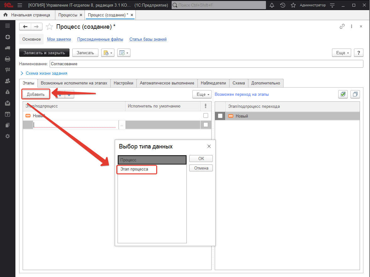Open the history clock icon
The height and width of the screenshot is (277, 370).
(x=283, y=5)
